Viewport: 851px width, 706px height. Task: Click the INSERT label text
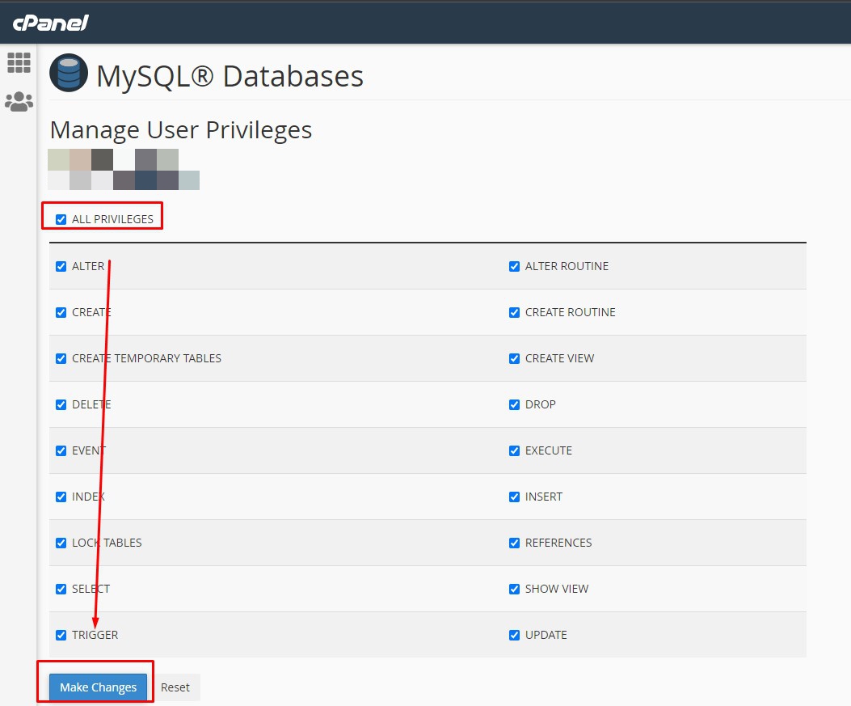tap(544, 497)
